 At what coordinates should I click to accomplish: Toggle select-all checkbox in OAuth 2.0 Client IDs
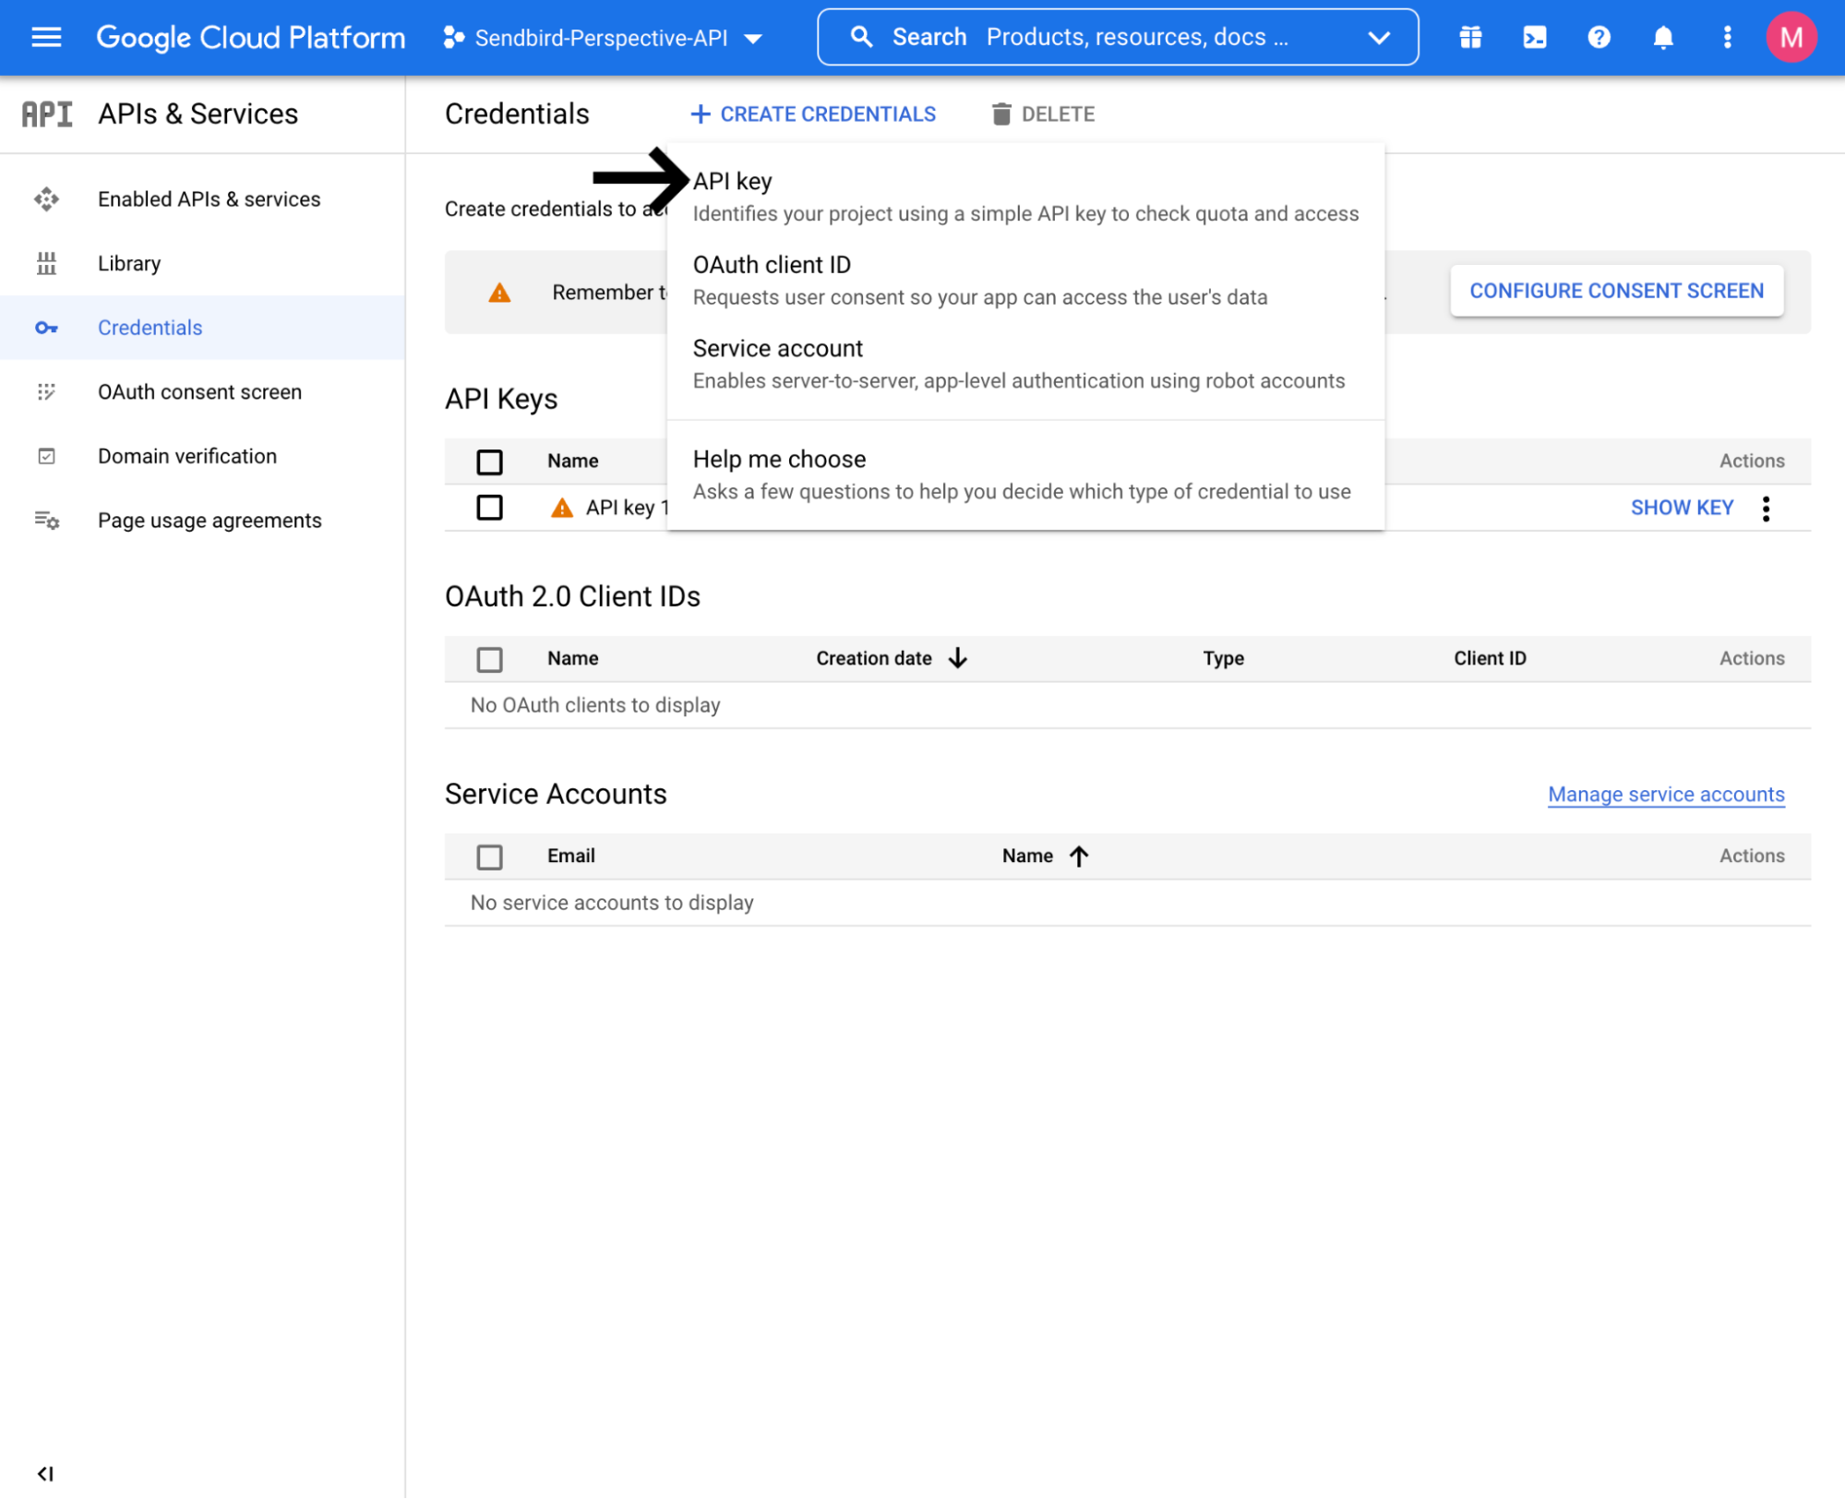(489, 659)
